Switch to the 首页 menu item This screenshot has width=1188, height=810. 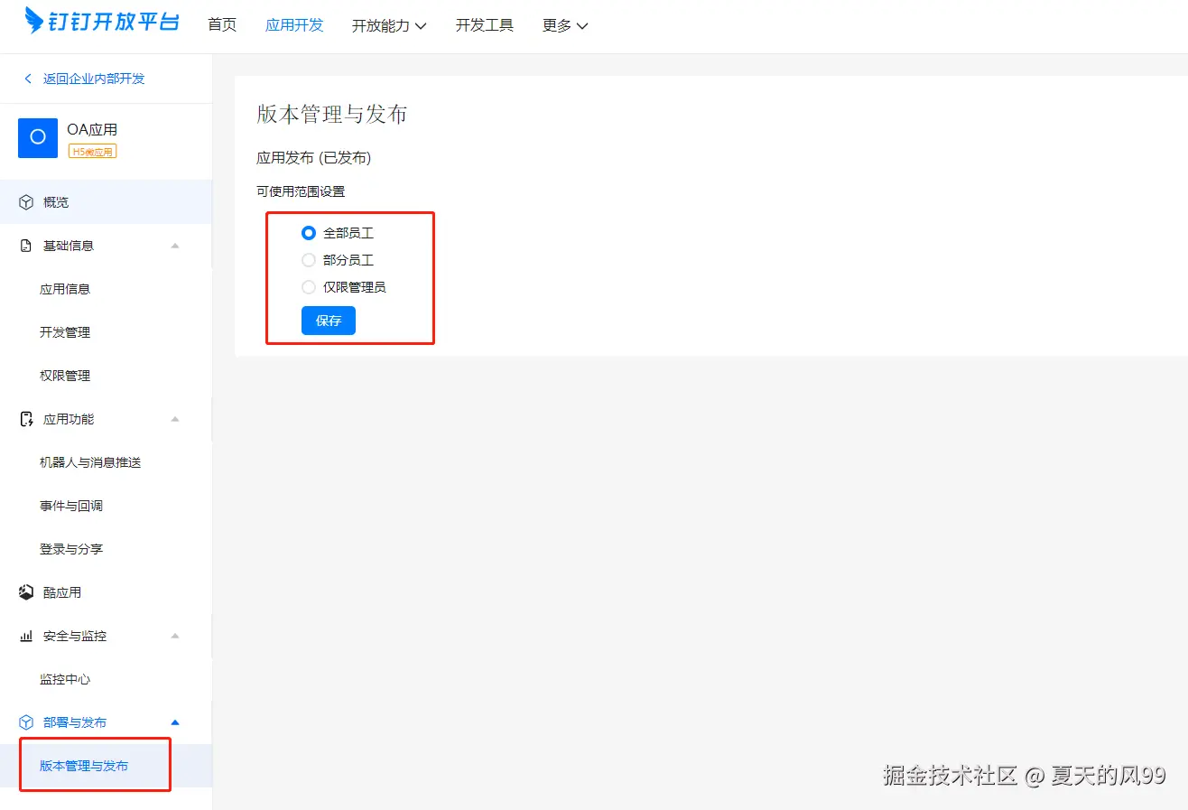(221, 25)
